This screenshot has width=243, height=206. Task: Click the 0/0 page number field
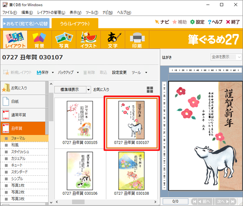click(x=175, y=202)
